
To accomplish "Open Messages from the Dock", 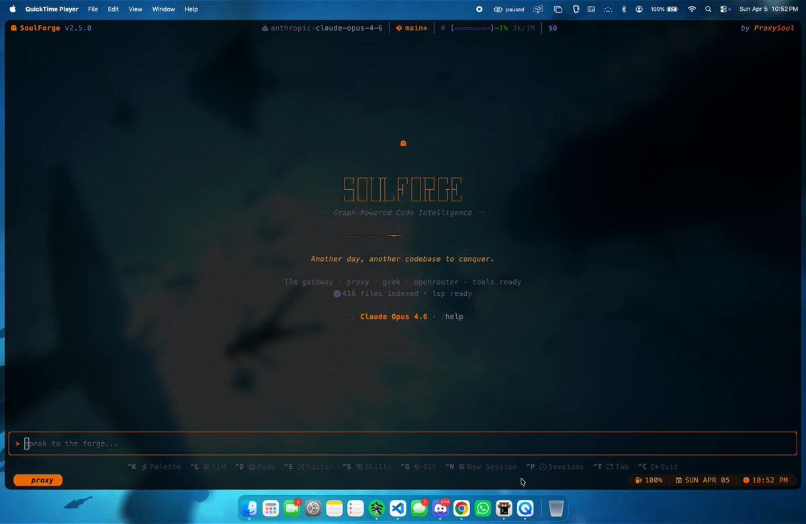I will pos(419,509).
